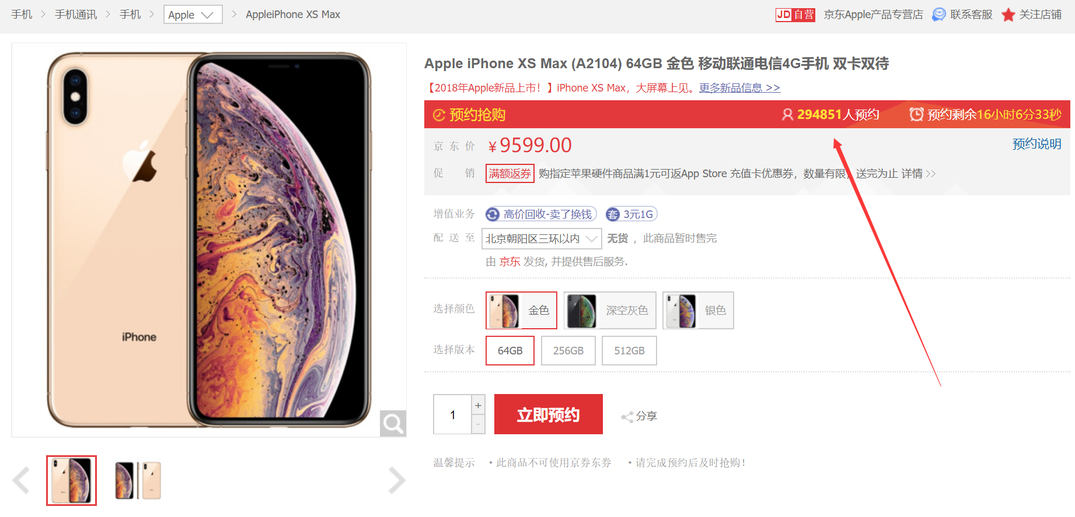Image resolution: width=1075 pixels, height=517 pixels.
Task: Open the Apple brand dropdown in breadcrumb
Action: (193, 15)
